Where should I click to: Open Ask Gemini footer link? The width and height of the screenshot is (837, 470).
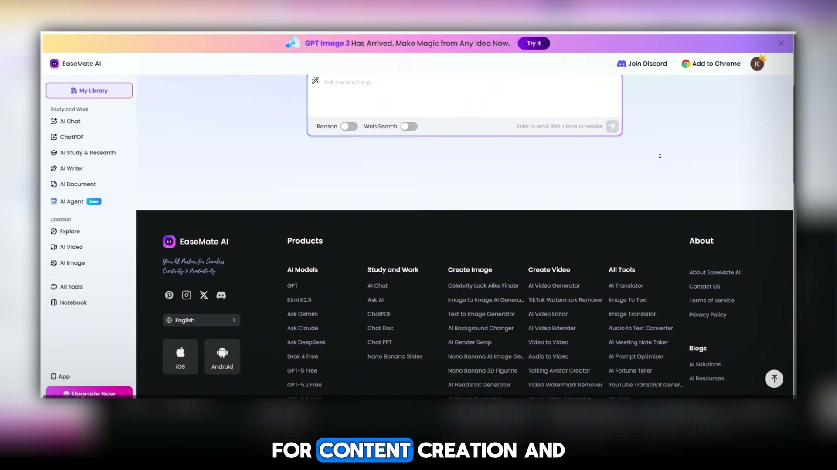(303, 314)
